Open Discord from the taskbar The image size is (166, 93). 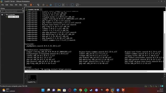tap(96, 90)
